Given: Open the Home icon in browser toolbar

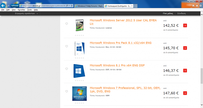Looking at the screenshot, I should coord(193,6).
